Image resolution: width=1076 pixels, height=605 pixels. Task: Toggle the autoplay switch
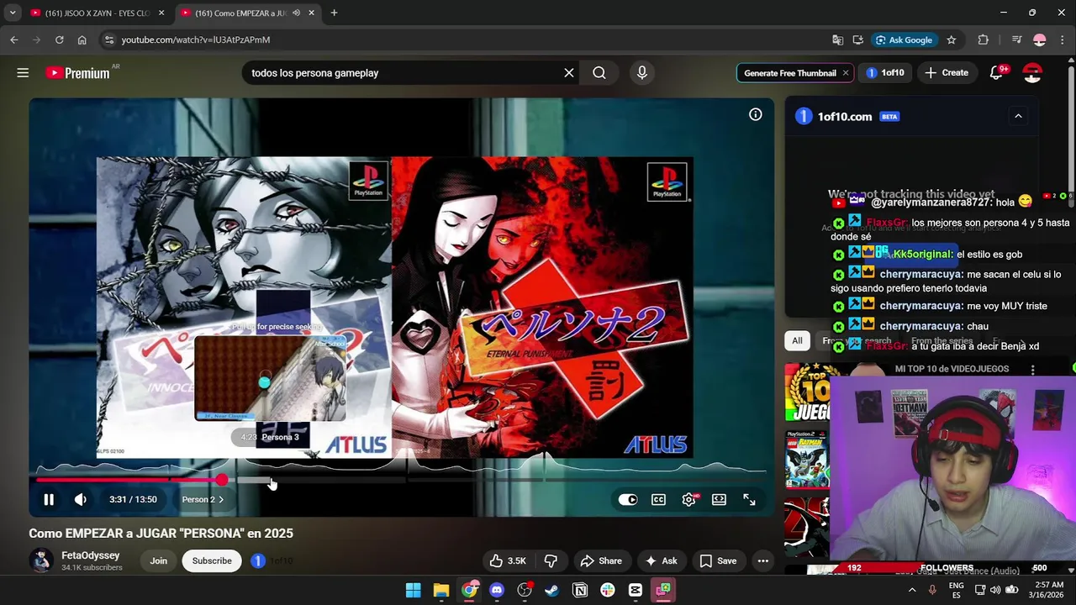point(628,499)
